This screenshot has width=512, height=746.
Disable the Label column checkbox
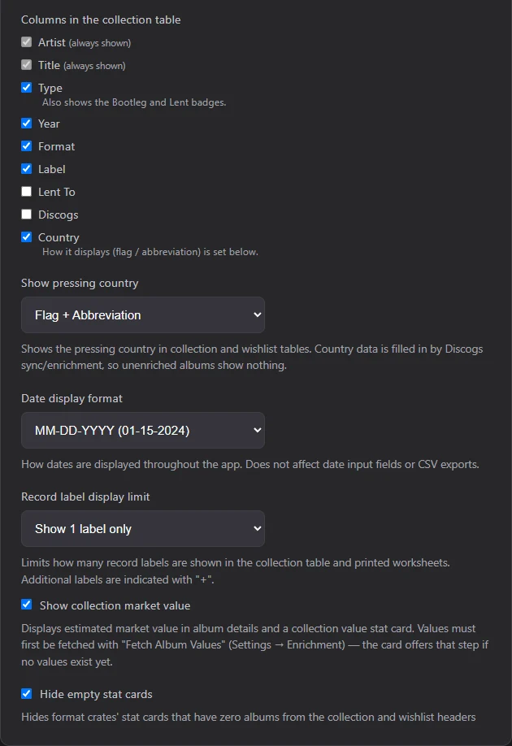point(27,169)
